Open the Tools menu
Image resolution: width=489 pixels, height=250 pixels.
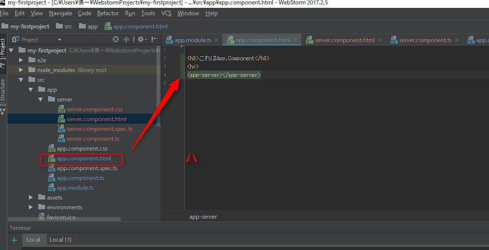click(148, 13)
